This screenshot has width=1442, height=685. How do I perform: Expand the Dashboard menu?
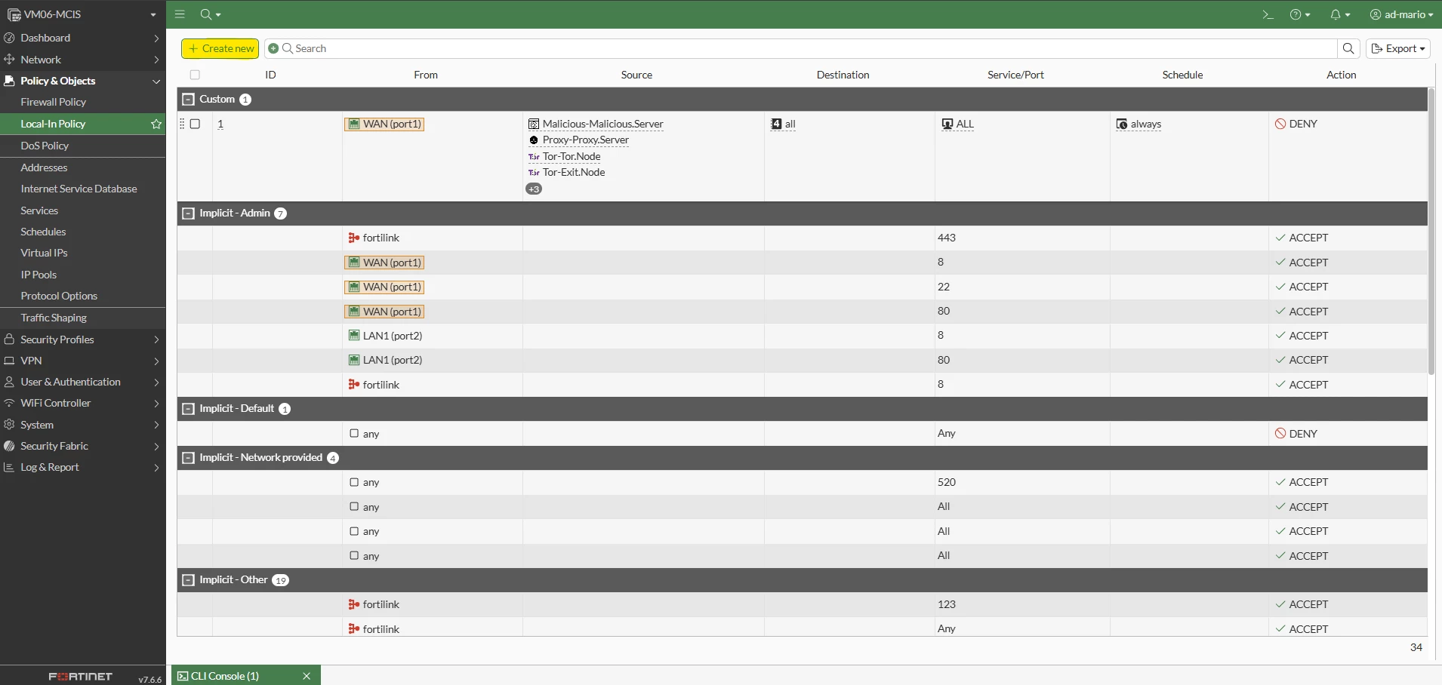tap(82, 38)
